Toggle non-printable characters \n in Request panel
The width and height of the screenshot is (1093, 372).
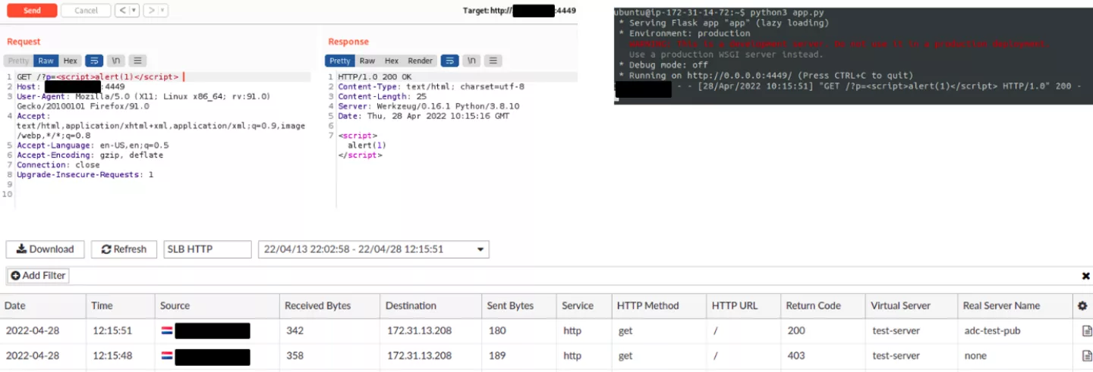(x=115, y=61)
